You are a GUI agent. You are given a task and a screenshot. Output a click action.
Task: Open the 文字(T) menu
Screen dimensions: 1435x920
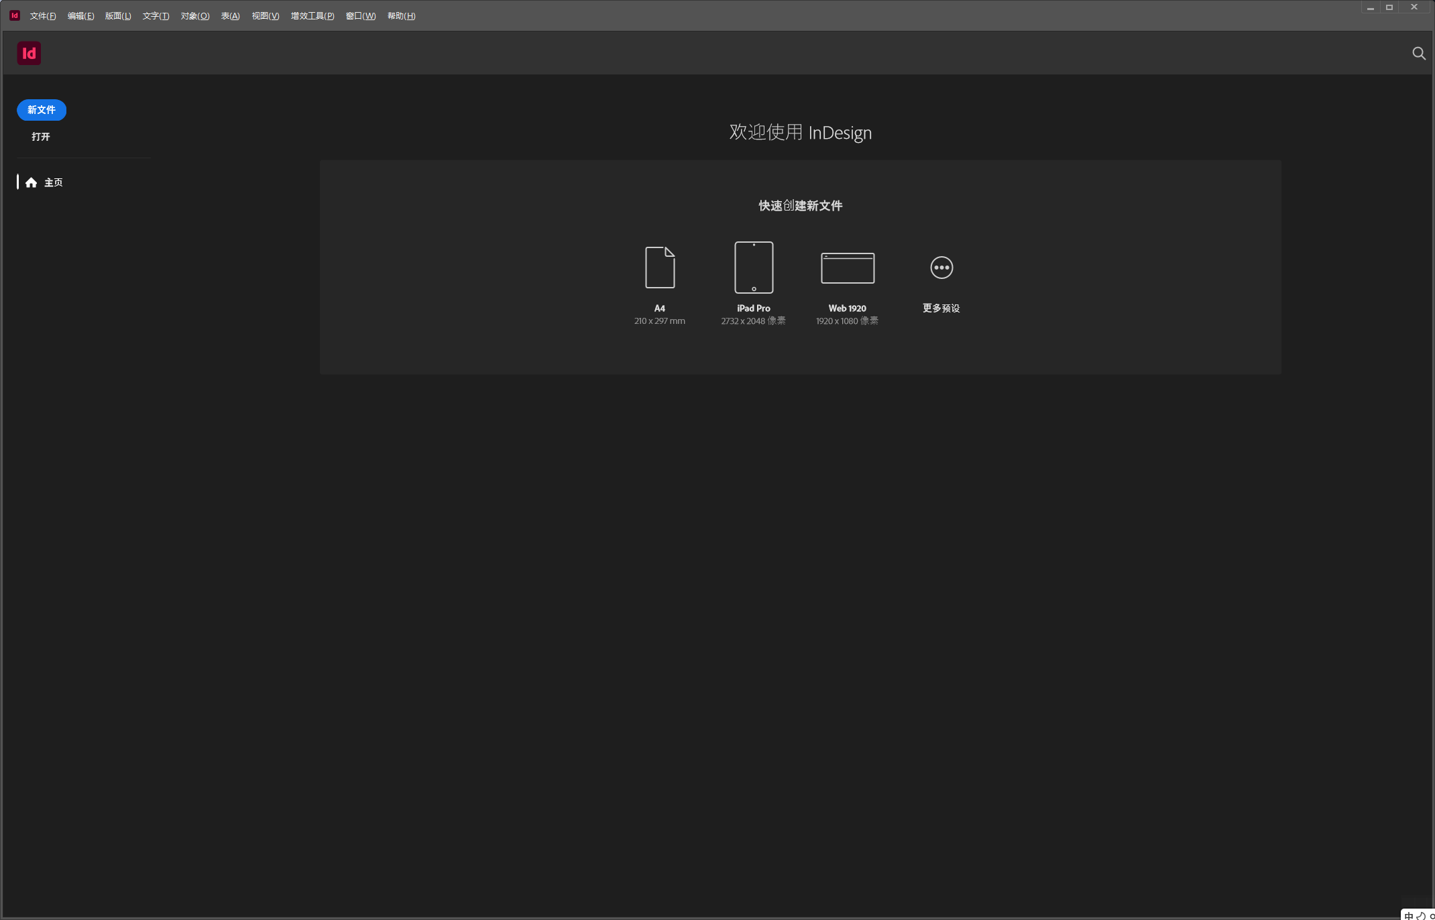pos(156,16)
